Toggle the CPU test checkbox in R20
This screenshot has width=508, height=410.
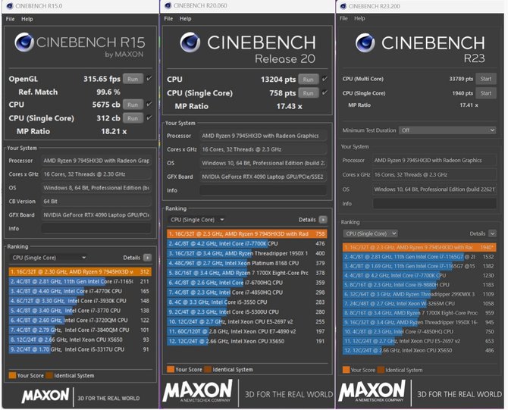click(325, 79)
